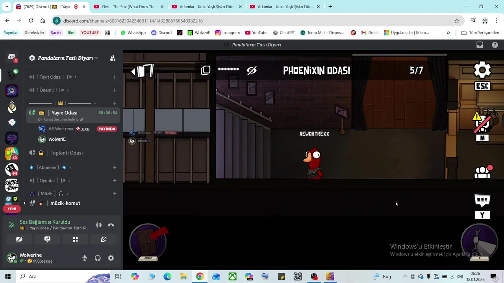Screen dimensions: 504x283
Task: Show hidden system tray icons chevron
Action: tap(405, 277)
